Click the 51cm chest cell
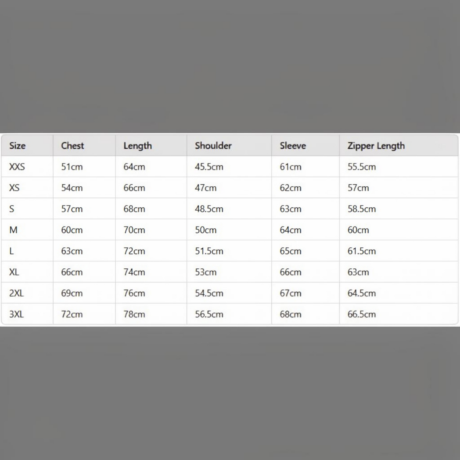The width and height of the screenshot is (460, 460). 72,167
